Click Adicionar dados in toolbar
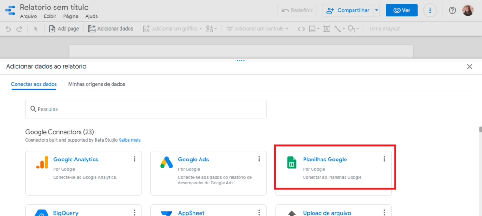Screen dimensions: 482x216 pos(111,29)
